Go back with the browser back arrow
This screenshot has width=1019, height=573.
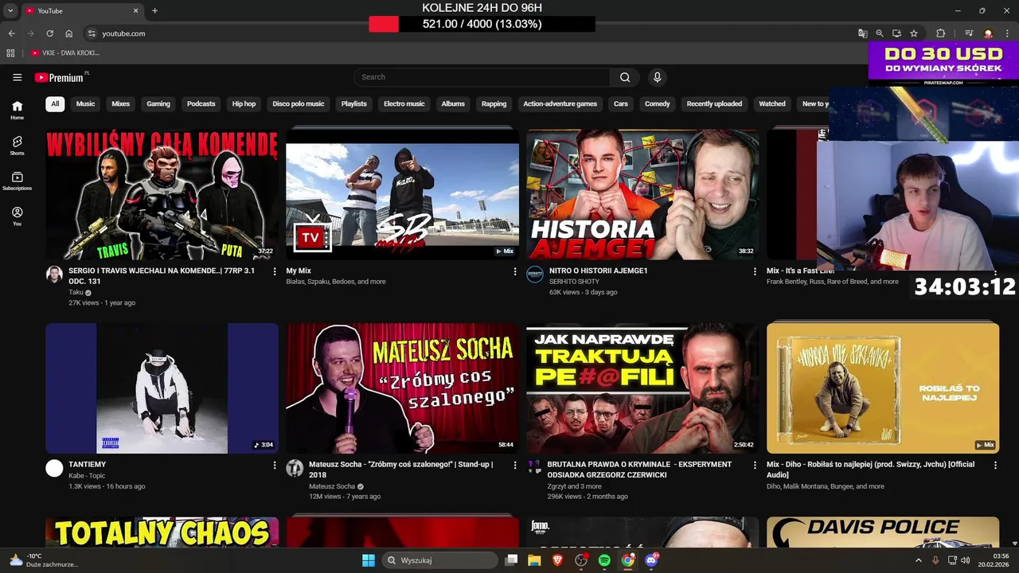click(x=11, y=33)
